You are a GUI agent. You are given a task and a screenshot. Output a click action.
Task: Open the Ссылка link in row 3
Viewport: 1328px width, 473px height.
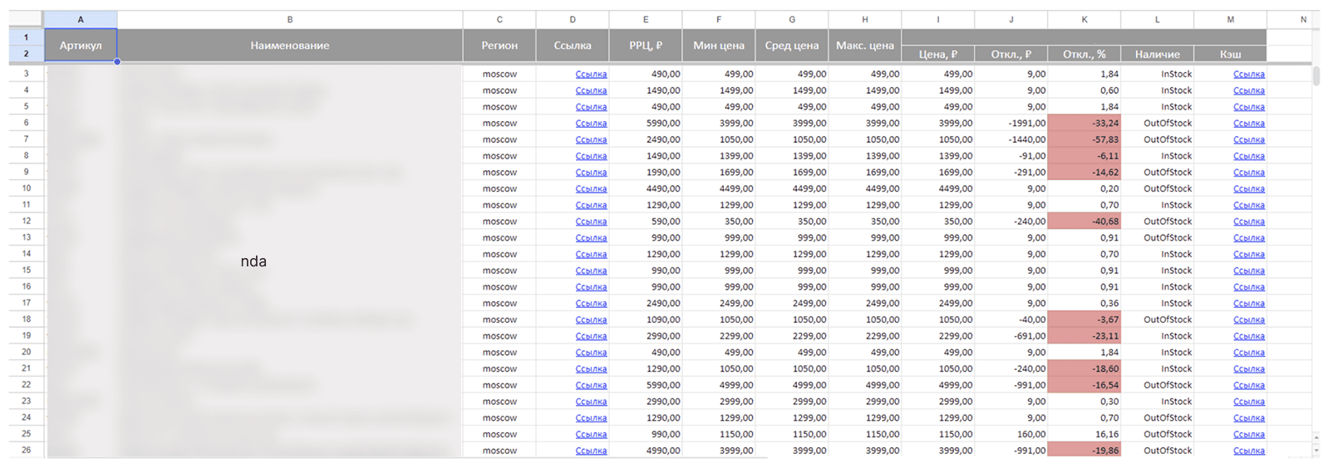pyautogui.click(x=591, y=74)
